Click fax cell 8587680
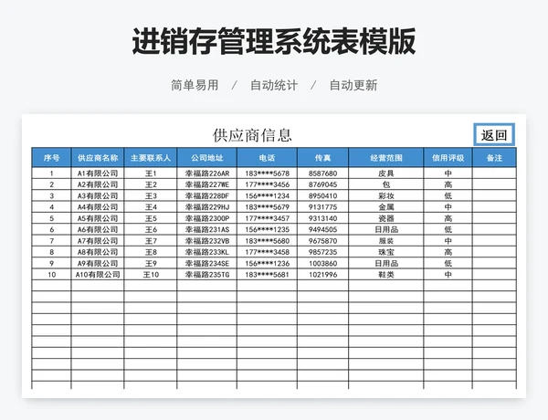Image resolution: width=548 pixels, height=420 pixels. (322, 173)
